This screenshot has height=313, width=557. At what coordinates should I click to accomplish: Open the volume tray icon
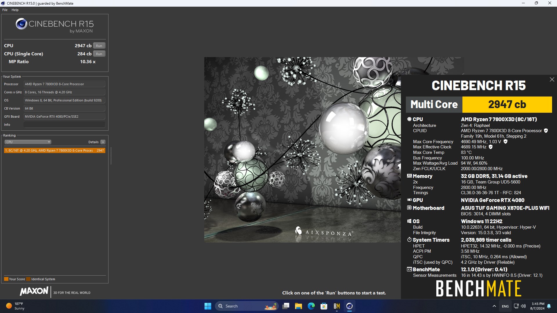523,306
